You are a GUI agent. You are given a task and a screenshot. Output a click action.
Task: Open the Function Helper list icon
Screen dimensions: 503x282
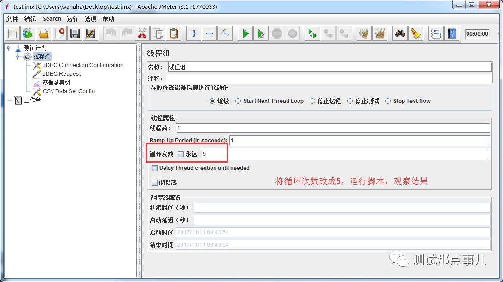(x=436, y=34)
